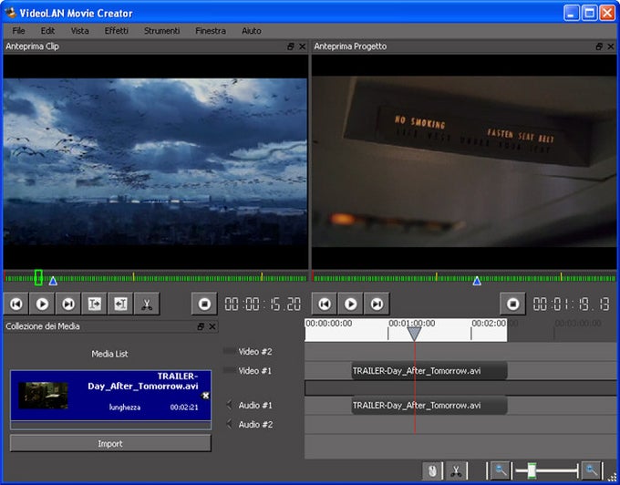Click the 00:02:21 length value

point(184,408)
